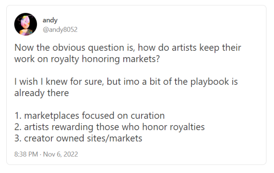Click the 8:38 PM timestamp
This screenshot has width=274, height=173.
pyautogui.click(x=26, y=154)
